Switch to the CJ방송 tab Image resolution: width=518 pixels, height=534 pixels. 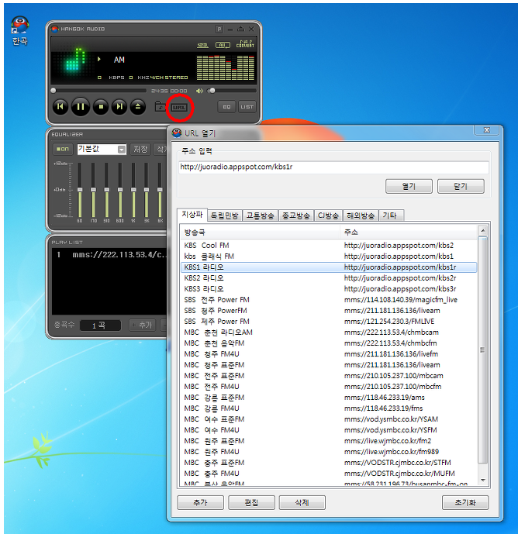coord(328,215)
